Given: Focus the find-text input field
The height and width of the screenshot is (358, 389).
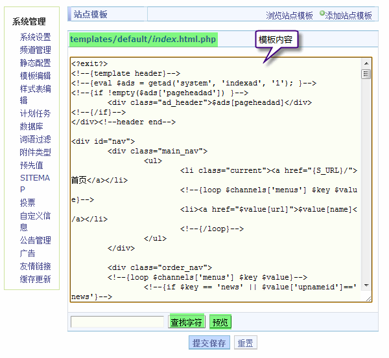Looking at the screenshot, I should pos(117,322).
